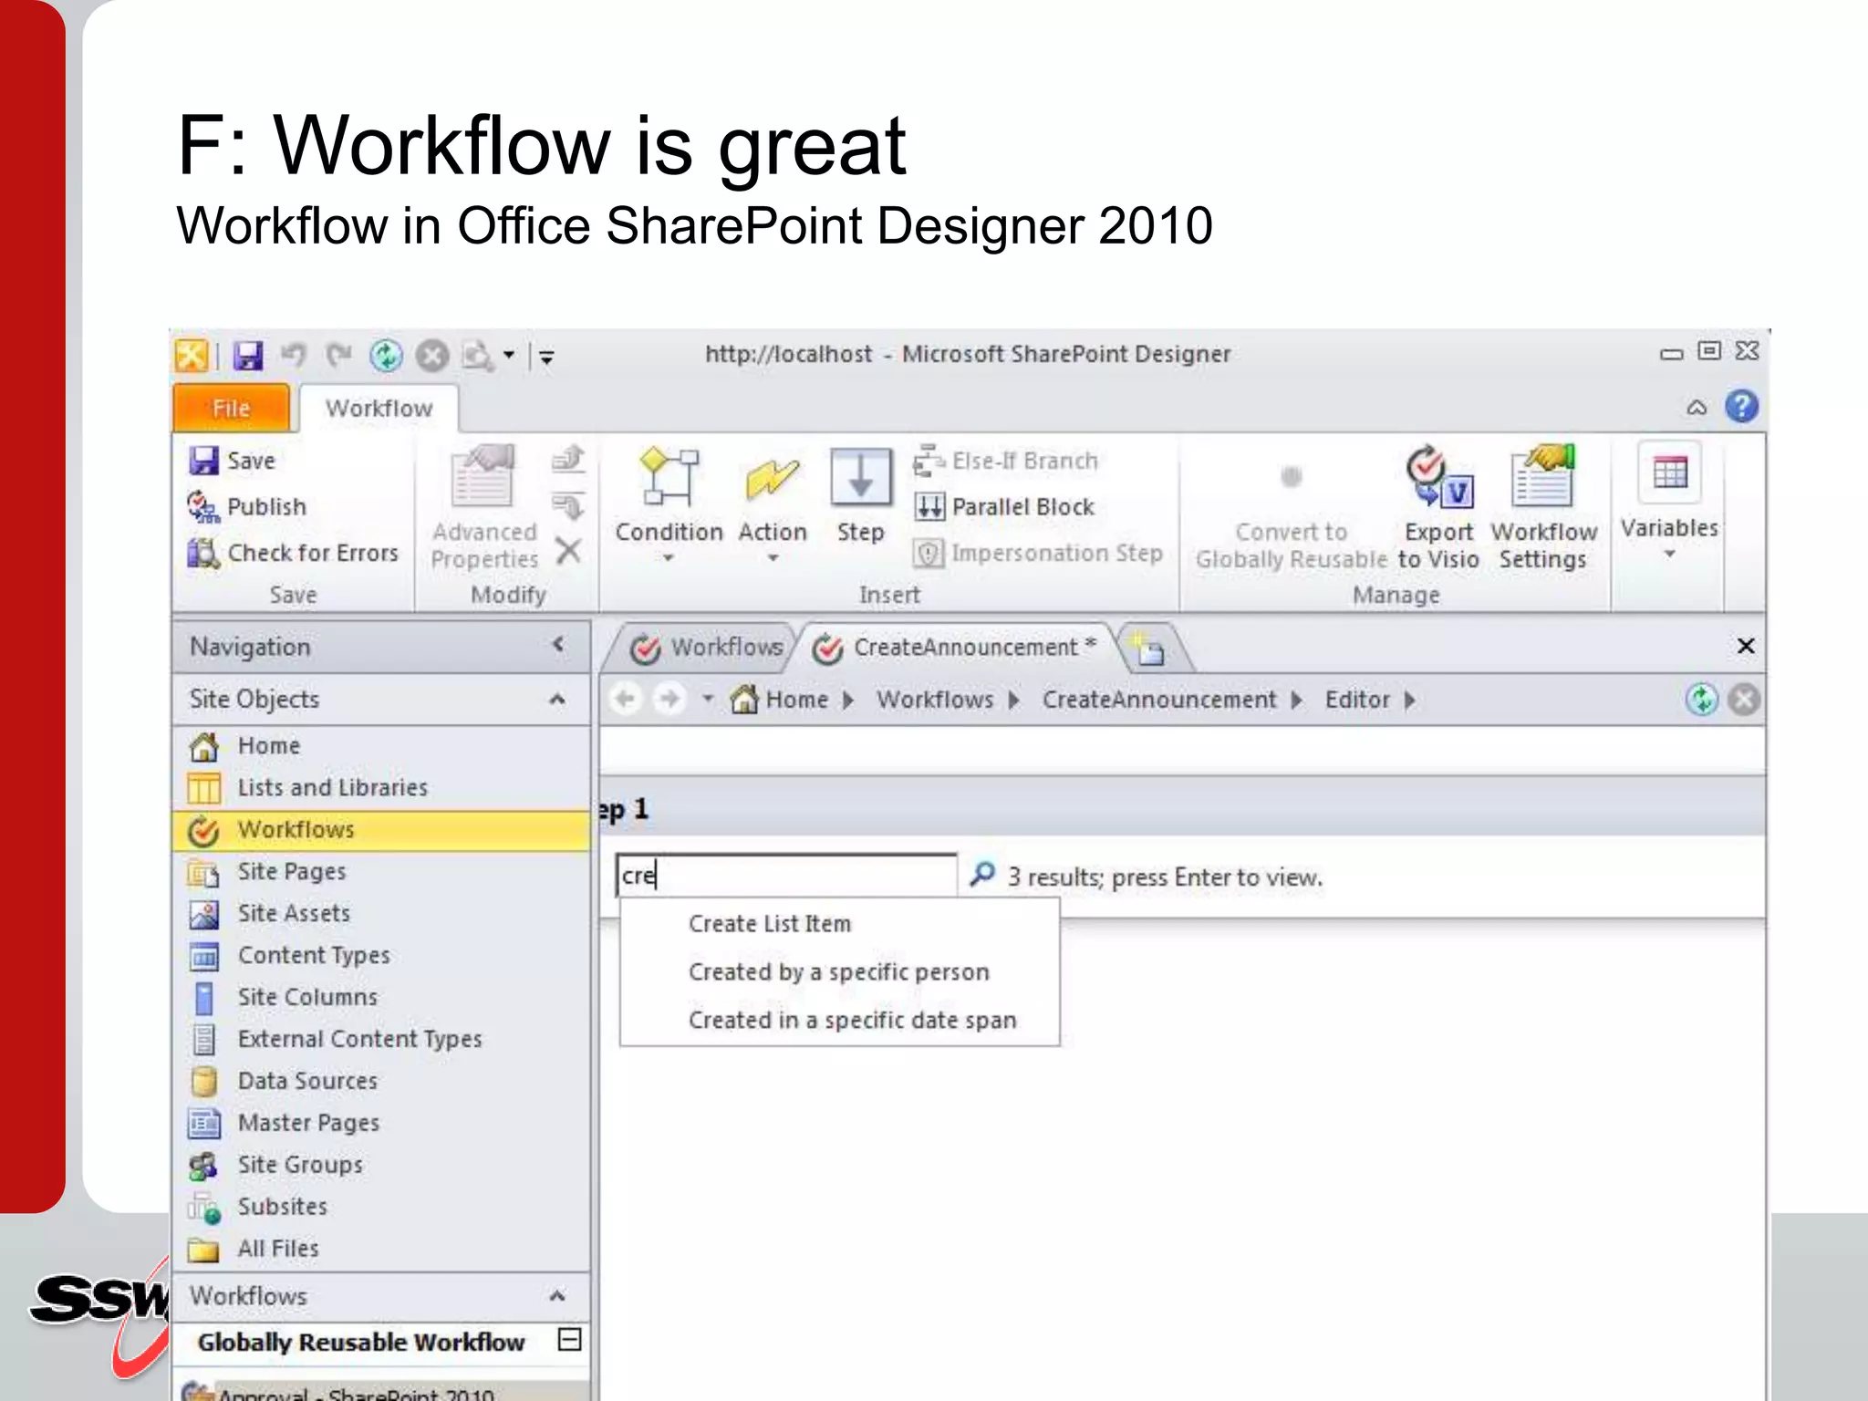Screen dimensions: 1868x1401
Task: Open Site Groups
Action: click(381, 1166)
